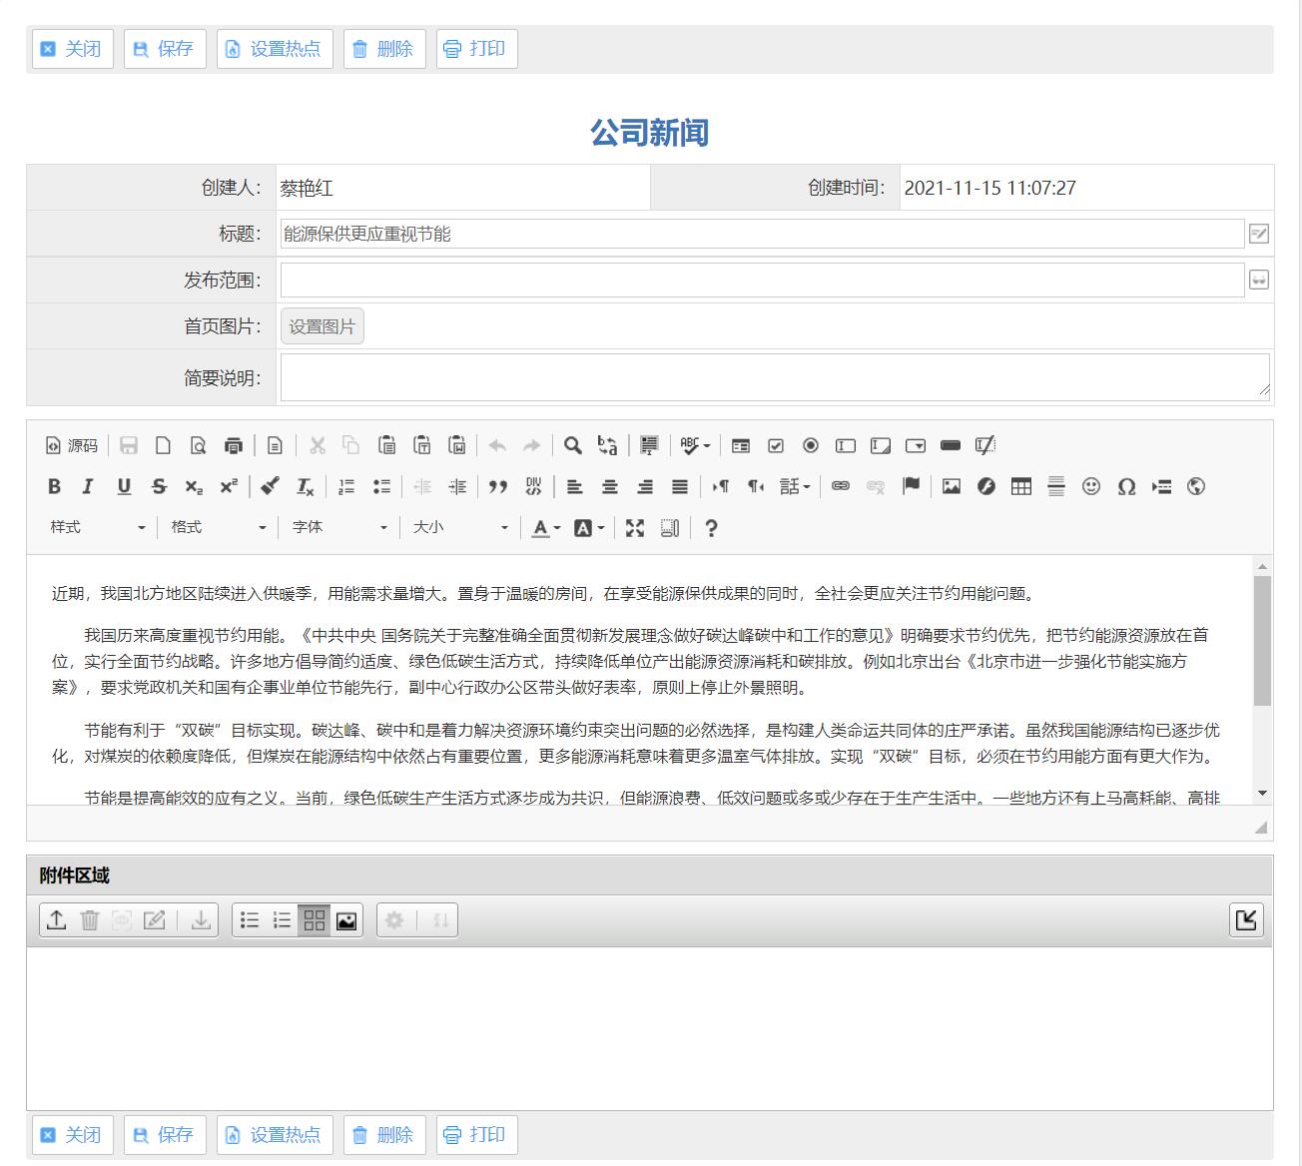The width and height of the screenshot is (1302, 1166).
Task: Switch attachments to thumbnail grid view
Action: [315, 919]
